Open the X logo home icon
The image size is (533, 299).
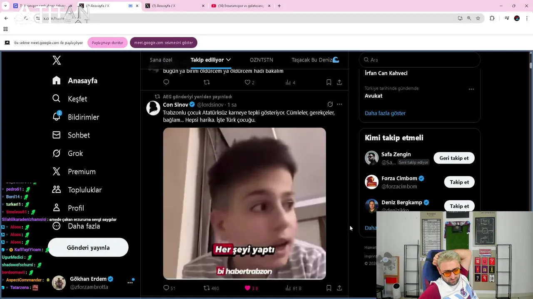pyautogui.click(x=57, y=60)
